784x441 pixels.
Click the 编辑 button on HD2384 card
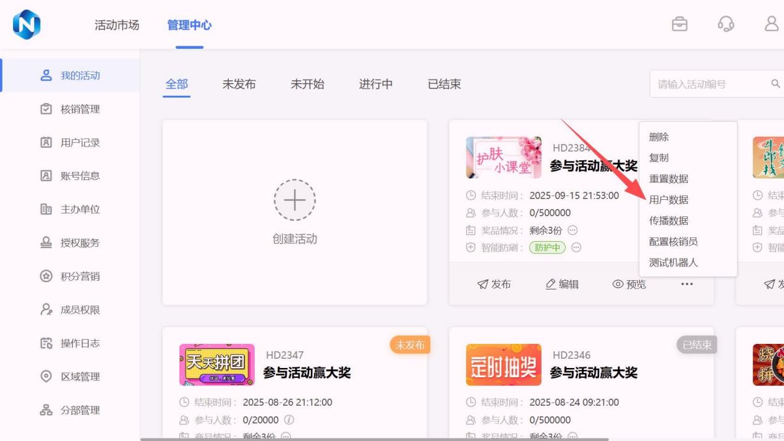coord(562,284)
